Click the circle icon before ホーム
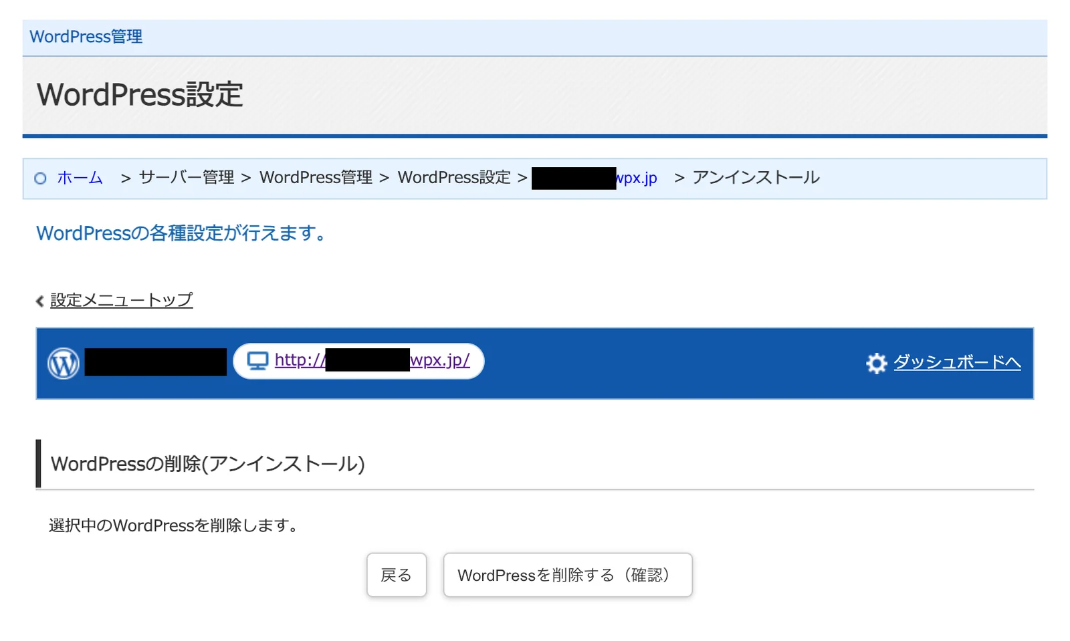Screen dimensions: 1070x641 click(x=41, y=178)
